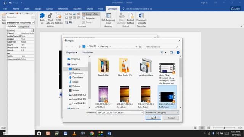Insert Check Box Content Control from the ribbon
Image resolution: width=244 pixels, height=137 pixels.
(66, 18)
